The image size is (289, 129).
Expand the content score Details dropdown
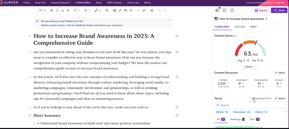250,67
